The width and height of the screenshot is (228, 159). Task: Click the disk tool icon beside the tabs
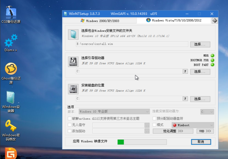(215, 21)
